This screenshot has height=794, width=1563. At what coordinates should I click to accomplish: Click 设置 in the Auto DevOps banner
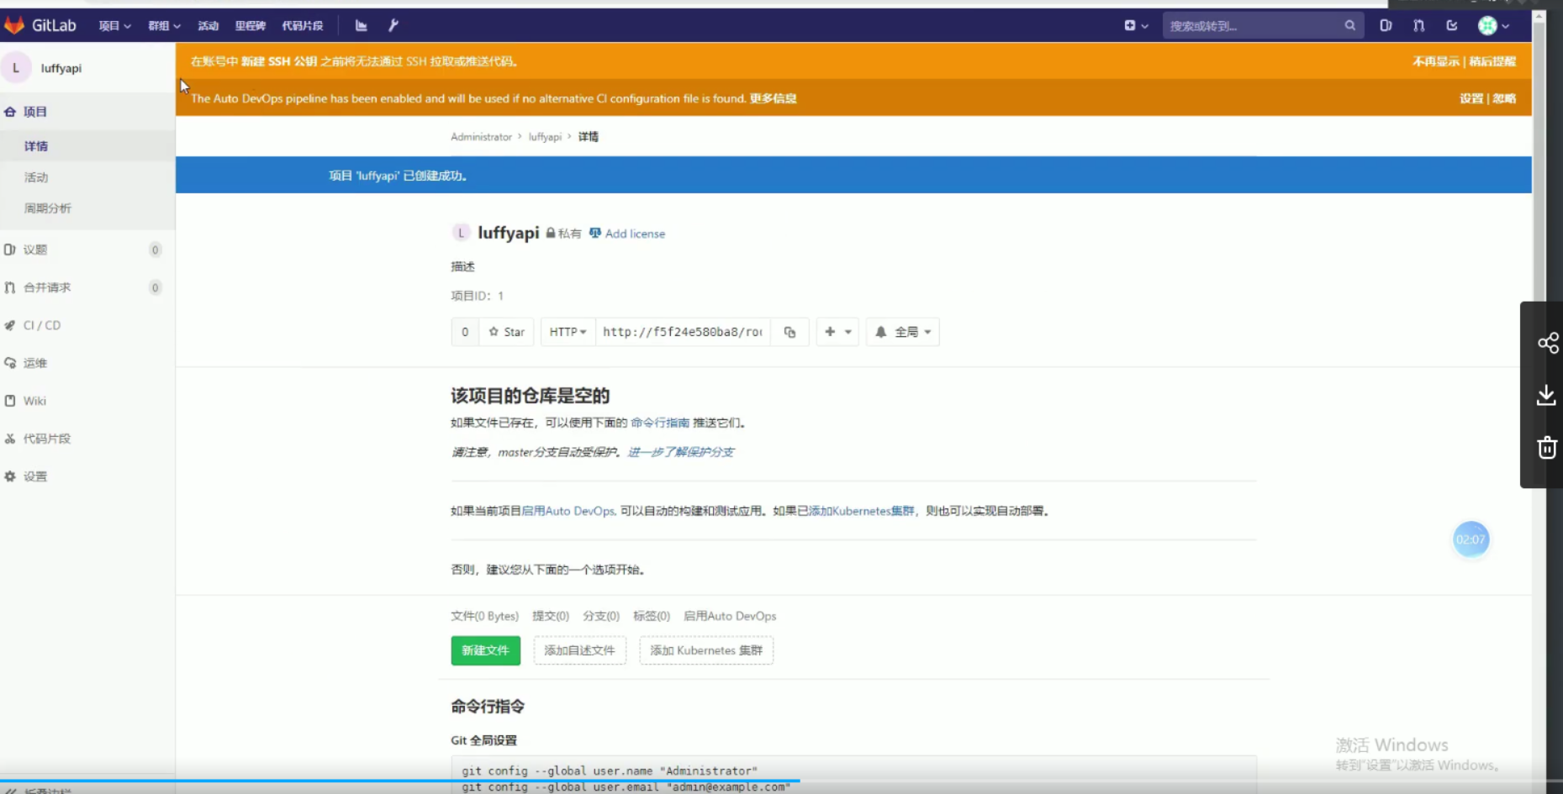(1471, 98)
